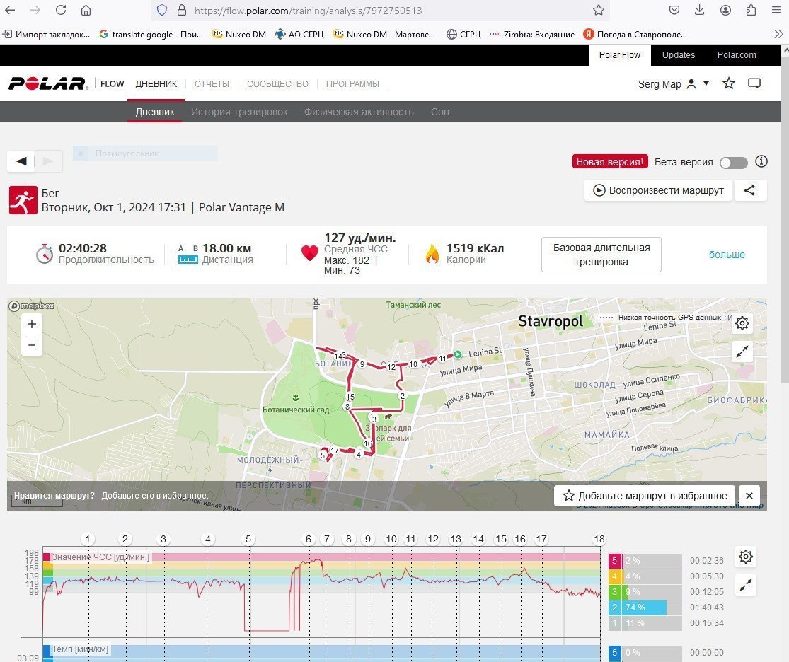Open Pocket save icon in toolbar
Image resolution: width=789 pixels, height=662 pixels.
click(x=674, y=10)
